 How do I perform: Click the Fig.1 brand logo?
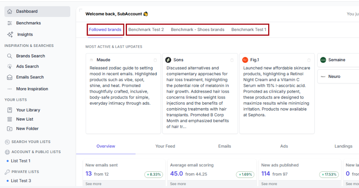245,60
